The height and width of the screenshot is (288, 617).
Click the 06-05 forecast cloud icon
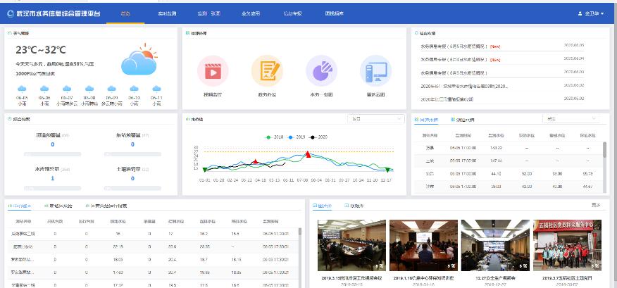click(23, 89)
